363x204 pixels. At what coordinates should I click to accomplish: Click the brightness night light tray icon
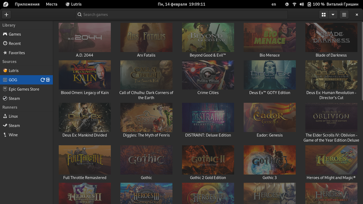(x=287, y=4)
